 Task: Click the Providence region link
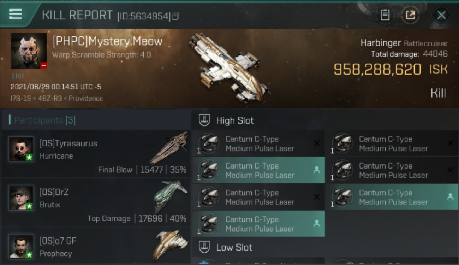point(86,99)
